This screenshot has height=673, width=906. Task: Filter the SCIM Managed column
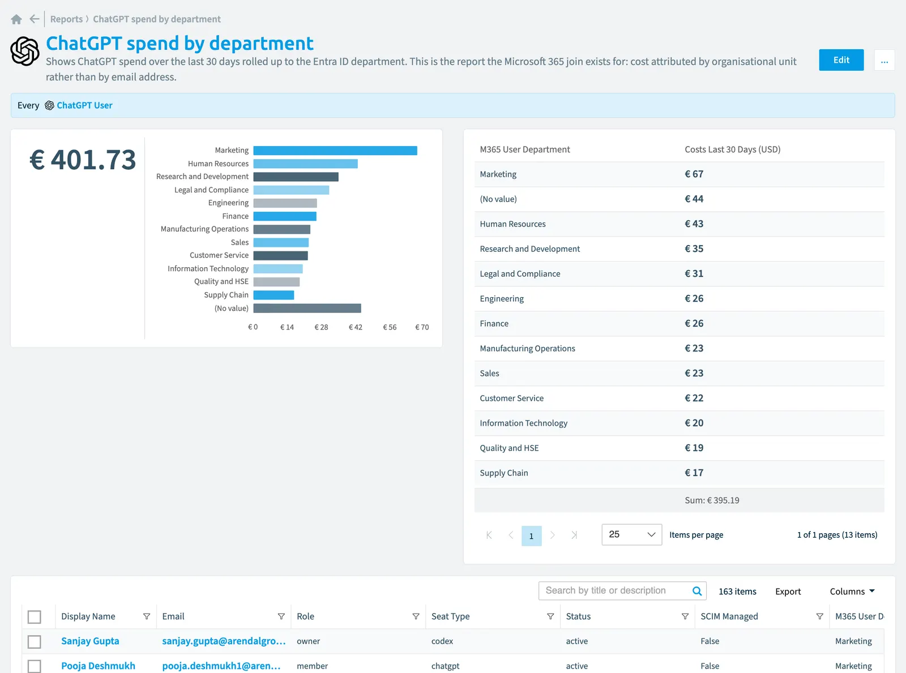[x=820, y=616]
